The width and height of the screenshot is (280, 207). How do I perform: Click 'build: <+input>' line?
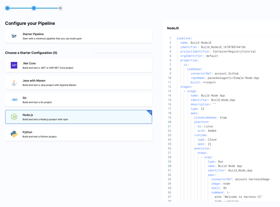[203, 82]
